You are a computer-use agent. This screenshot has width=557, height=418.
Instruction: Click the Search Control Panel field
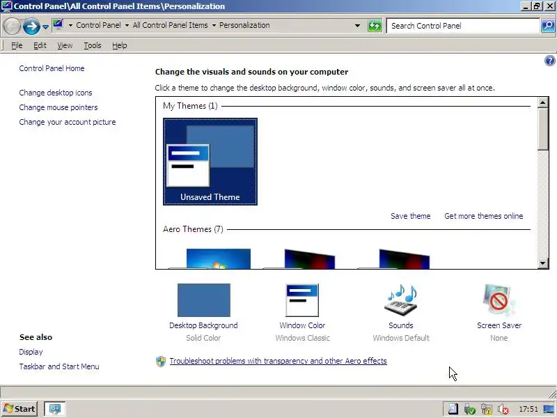463,26
